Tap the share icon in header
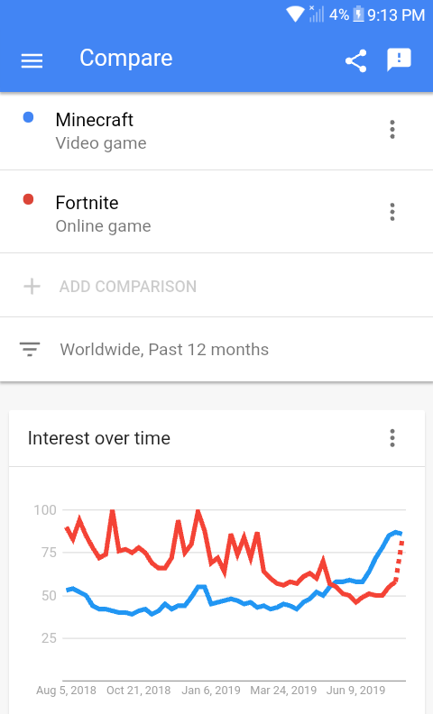Image resolution: width=433 pixels, height=714 pixels. [356, 60]
